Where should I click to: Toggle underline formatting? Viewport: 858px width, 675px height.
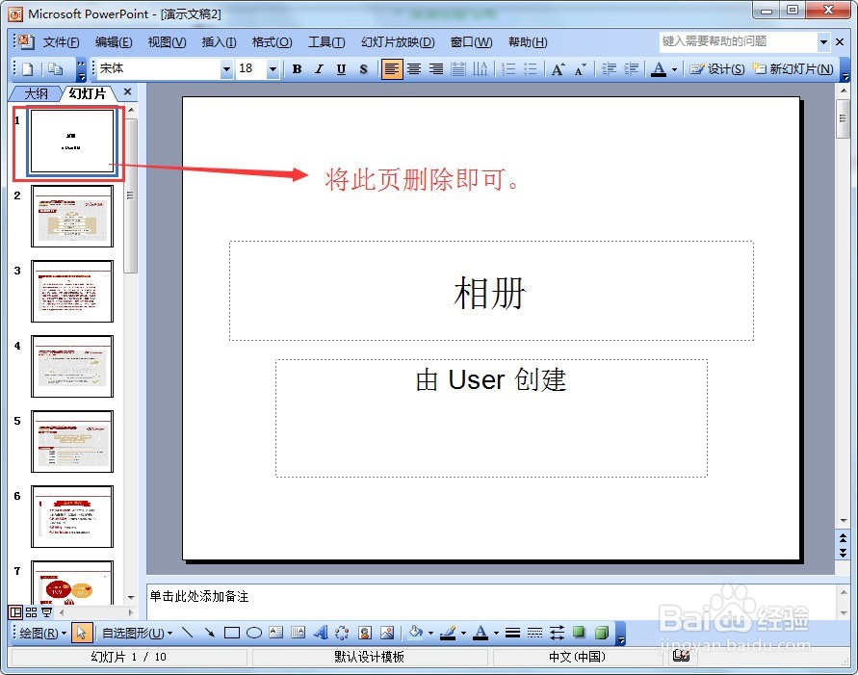(x=341, y=69)
